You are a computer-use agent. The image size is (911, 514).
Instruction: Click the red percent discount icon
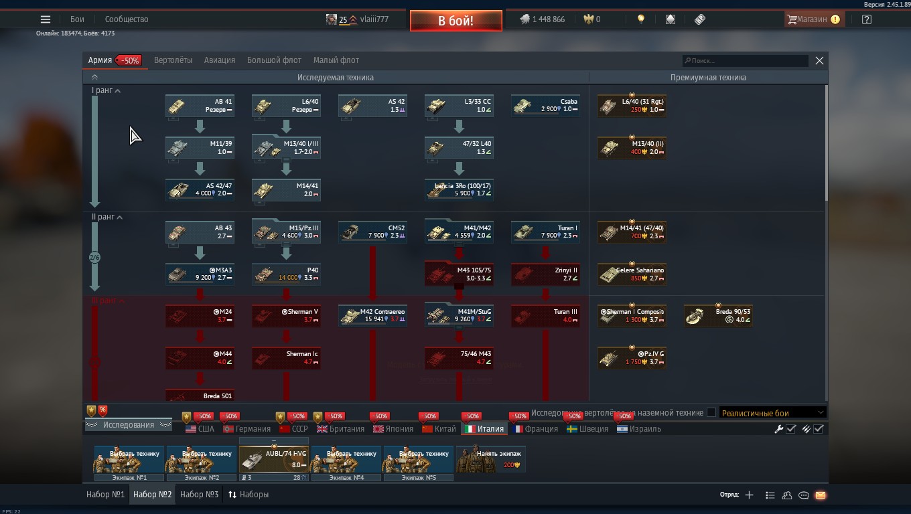point(102,410)
